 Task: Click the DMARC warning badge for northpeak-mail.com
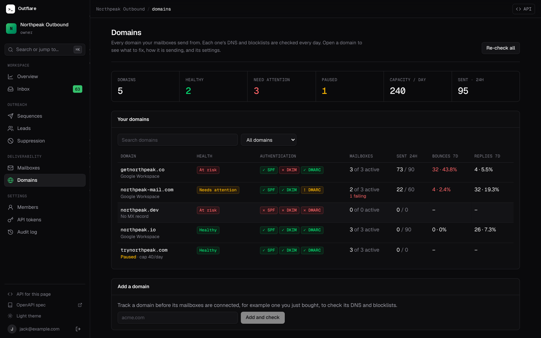point(312,190)
